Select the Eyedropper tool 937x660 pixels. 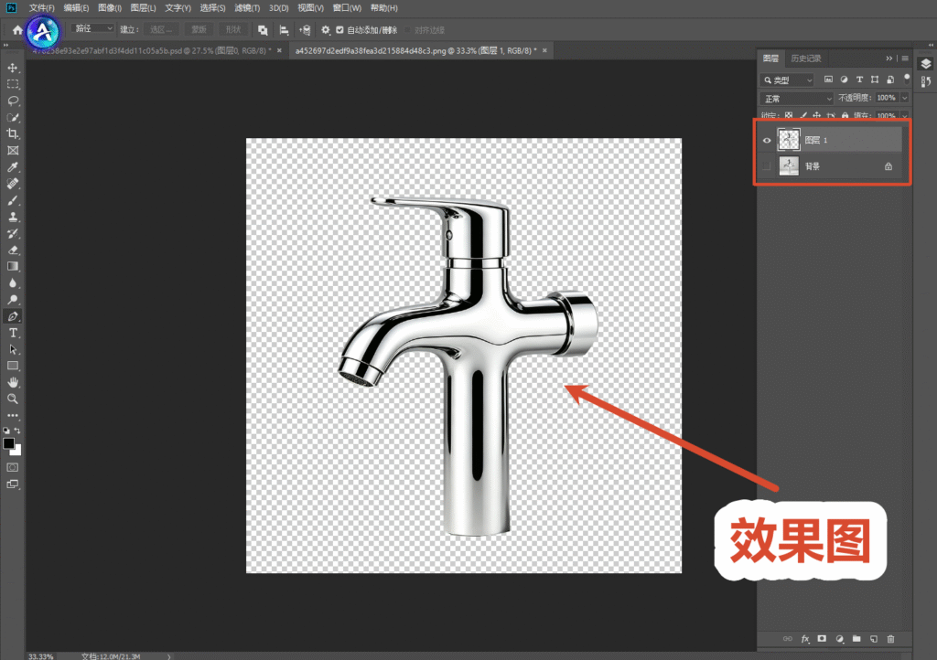pyautogui.click(x=13, y=167)
